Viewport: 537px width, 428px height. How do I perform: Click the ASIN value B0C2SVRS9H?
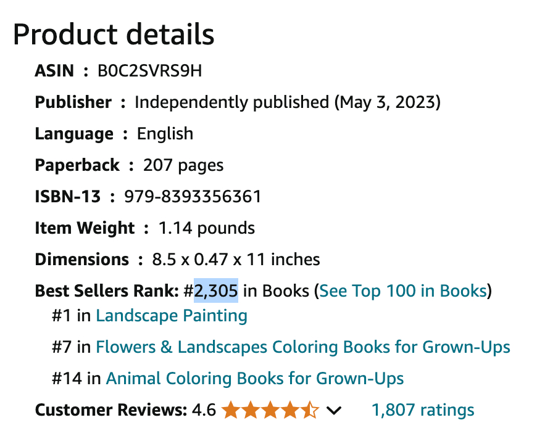point(149,71)
